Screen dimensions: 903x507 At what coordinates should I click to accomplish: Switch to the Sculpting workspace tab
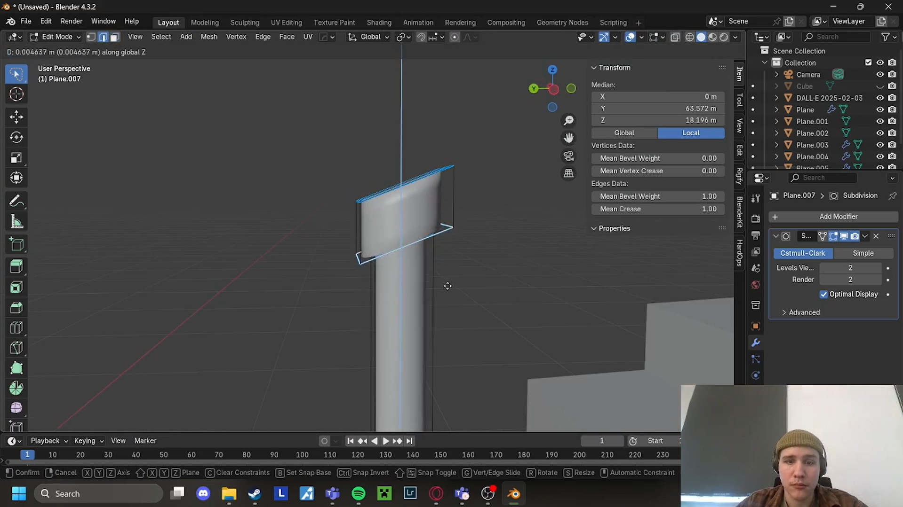pos(244,23)
